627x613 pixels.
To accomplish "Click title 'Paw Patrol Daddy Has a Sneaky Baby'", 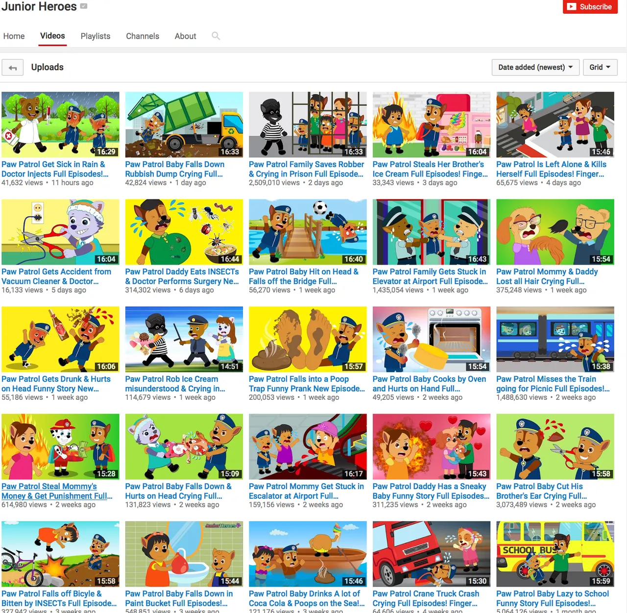I will click(431, 491).
